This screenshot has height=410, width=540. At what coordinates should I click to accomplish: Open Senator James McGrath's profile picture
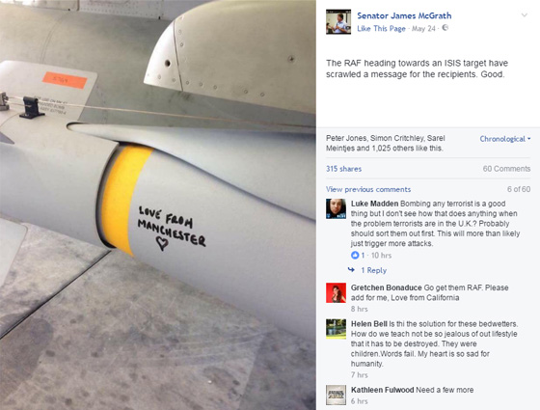pos(338,21)
